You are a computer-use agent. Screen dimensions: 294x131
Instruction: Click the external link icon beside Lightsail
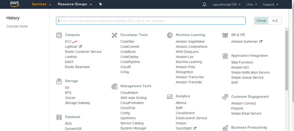point(81,47)
